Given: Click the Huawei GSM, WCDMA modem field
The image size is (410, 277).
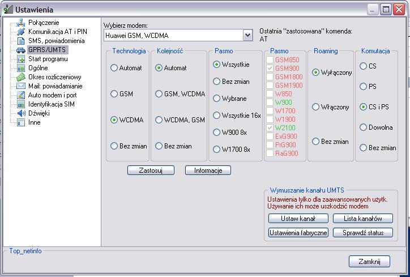Looking at the screenshot, I should coord(173,36).
